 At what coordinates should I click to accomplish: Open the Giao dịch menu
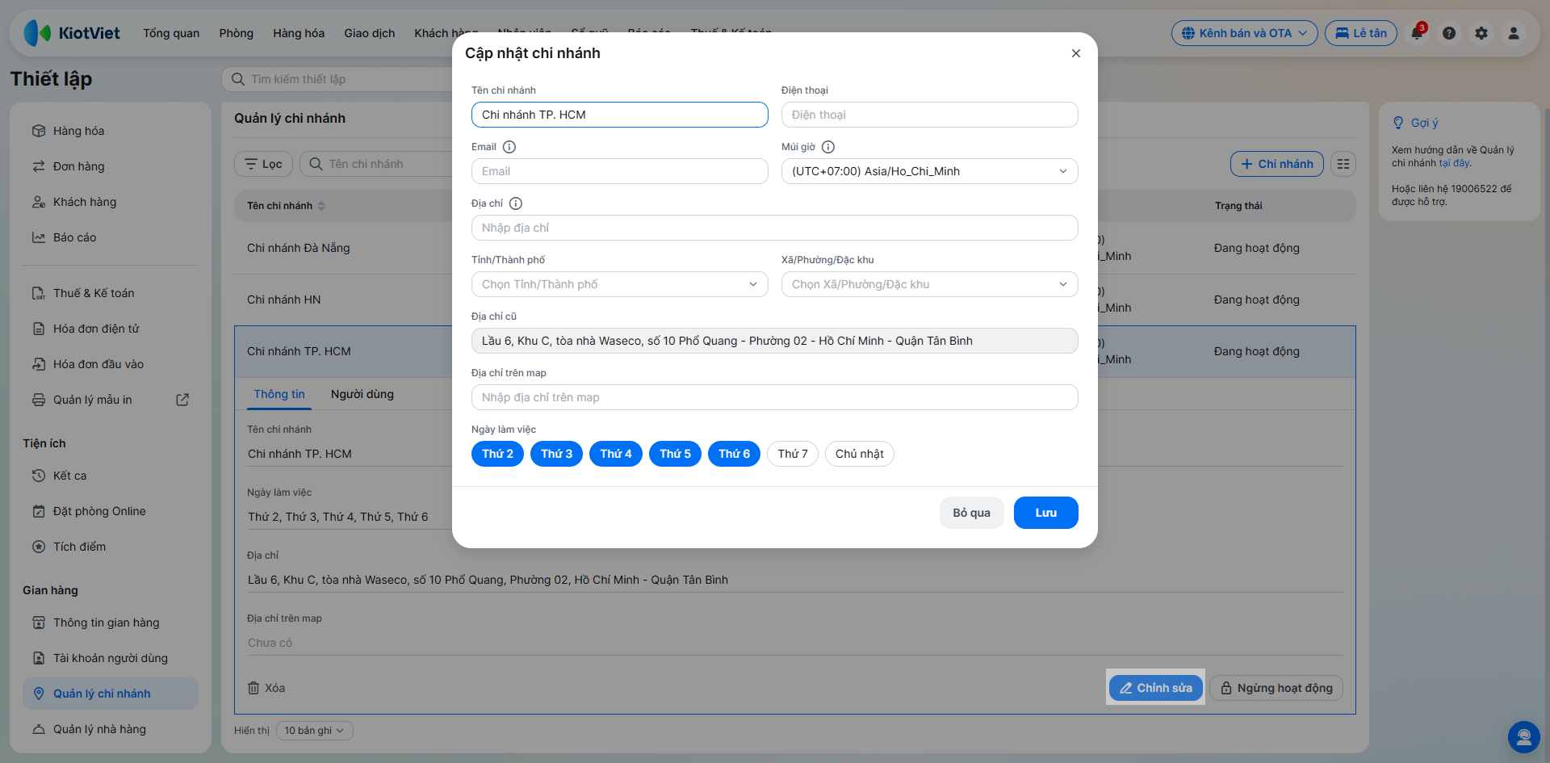370,33
